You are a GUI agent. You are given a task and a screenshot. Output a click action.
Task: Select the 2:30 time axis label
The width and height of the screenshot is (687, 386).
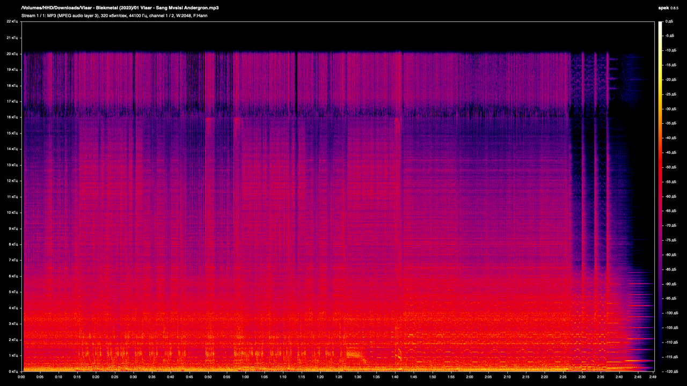click(x=582, y=377)
